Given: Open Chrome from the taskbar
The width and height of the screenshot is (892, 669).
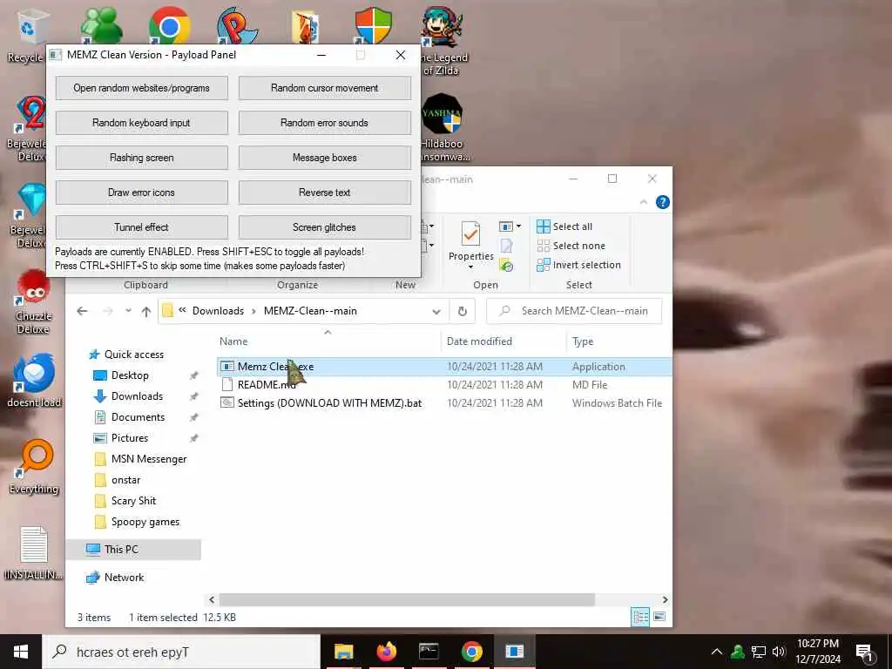Looking at the screenshot, I should pyautogui.click(x=471, y=652).
